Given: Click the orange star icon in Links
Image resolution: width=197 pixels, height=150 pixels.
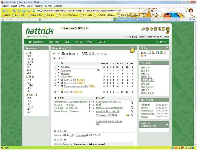Looking at the screenshot, I should (142, 56).
